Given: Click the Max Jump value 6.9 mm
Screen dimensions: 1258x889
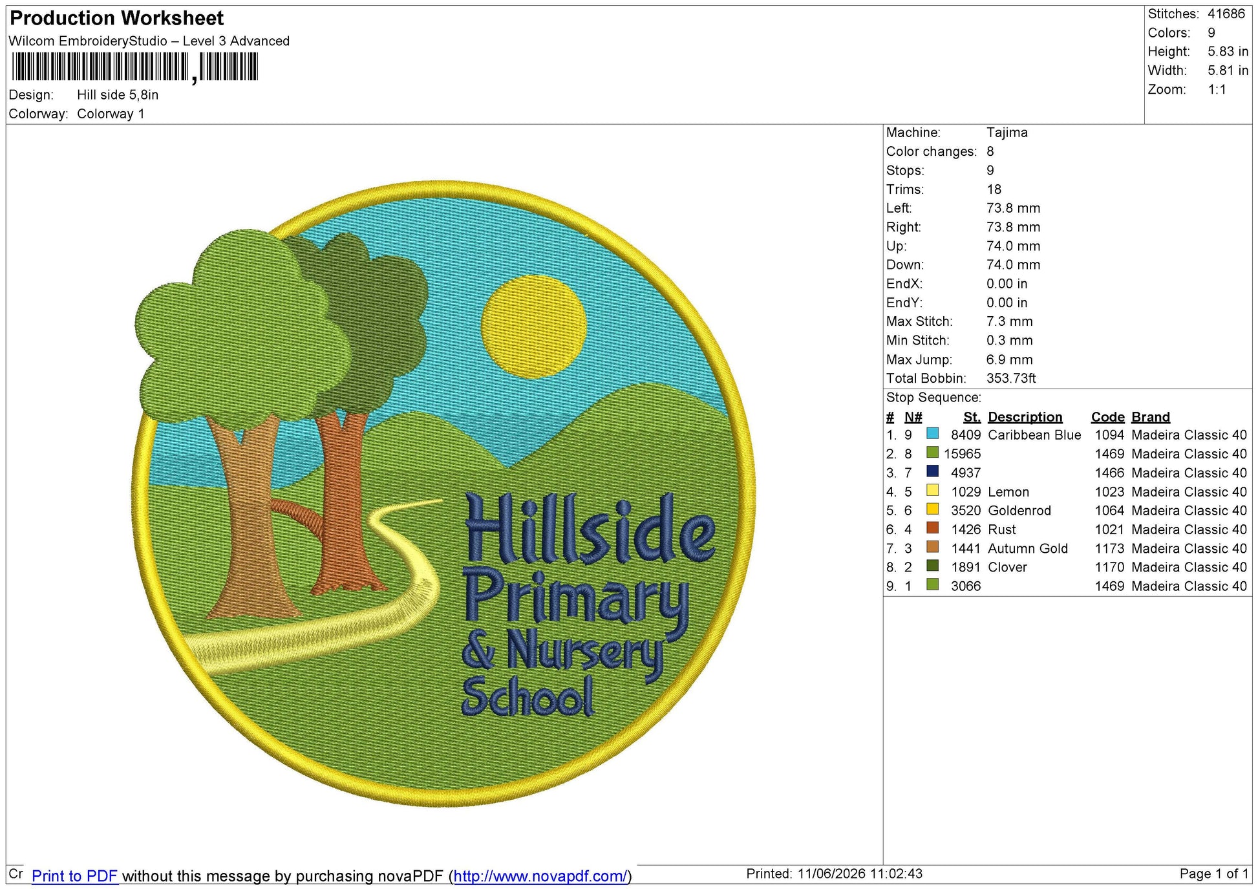Looking at the screenshot, I should coord(1010,359).
